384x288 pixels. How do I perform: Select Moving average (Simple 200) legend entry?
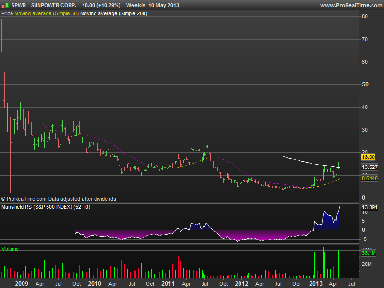pyautogui.click(x=114, y=14)
